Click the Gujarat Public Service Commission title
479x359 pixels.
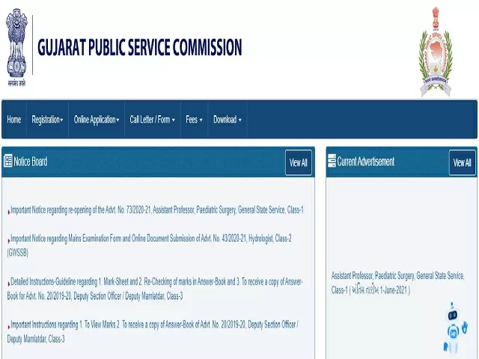tap(140, 47)
